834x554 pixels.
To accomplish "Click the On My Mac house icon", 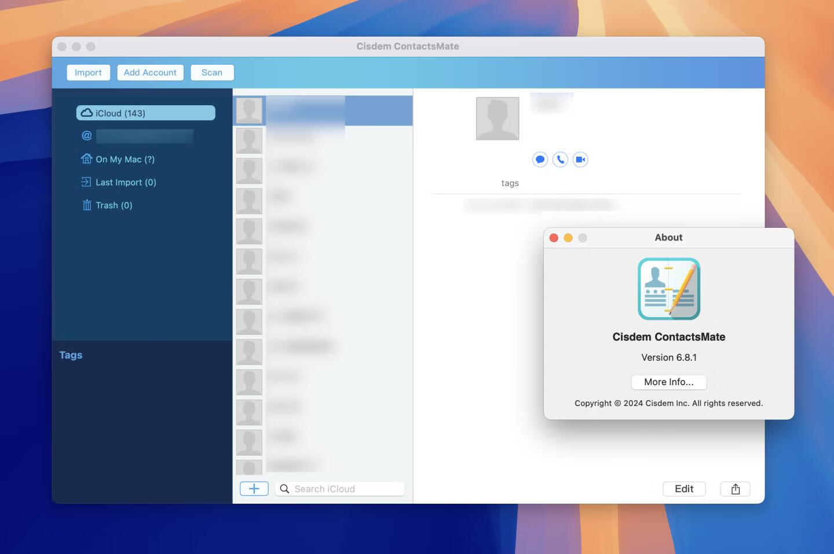I will [87, 158].
